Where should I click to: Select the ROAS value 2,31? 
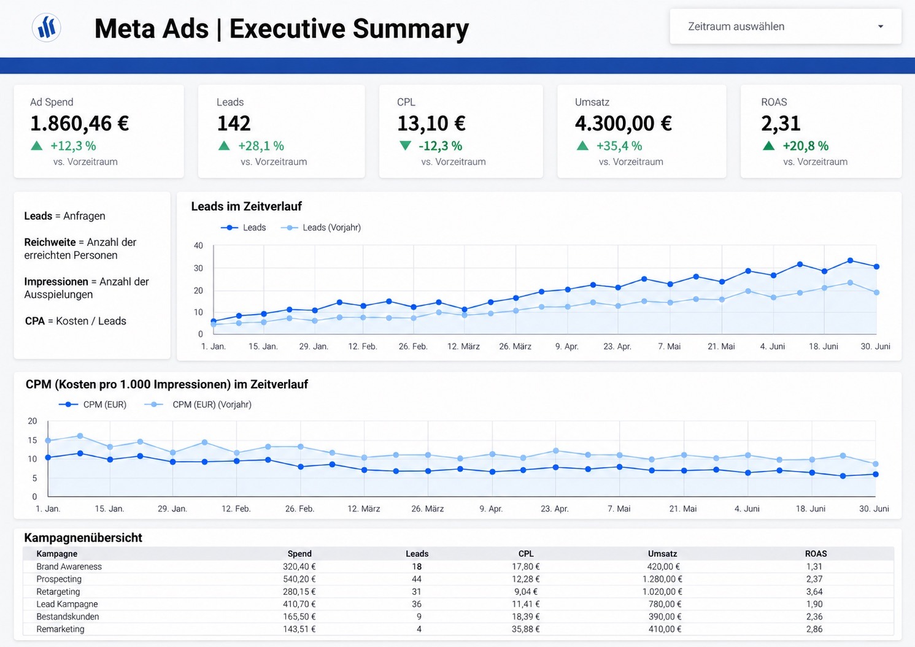(781, 123)
